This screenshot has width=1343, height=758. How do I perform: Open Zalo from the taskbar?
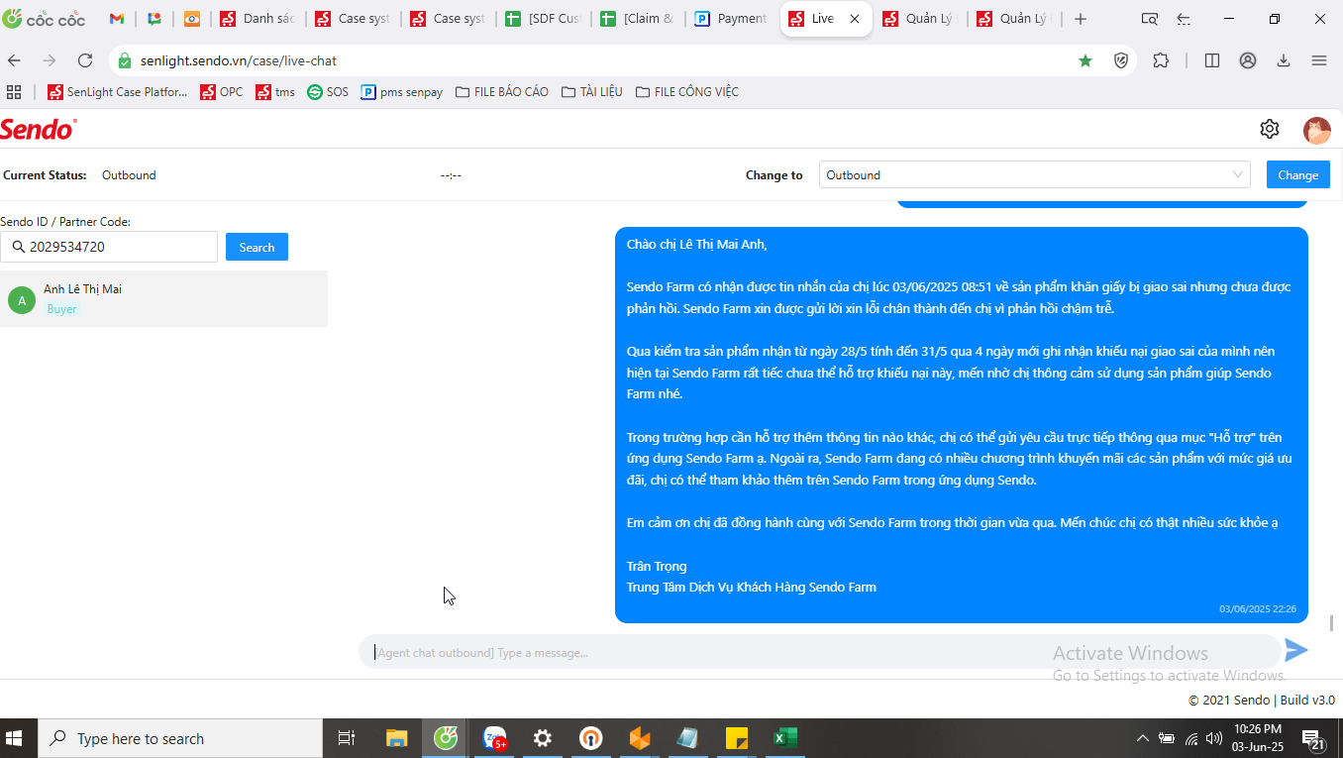(494, 738)
